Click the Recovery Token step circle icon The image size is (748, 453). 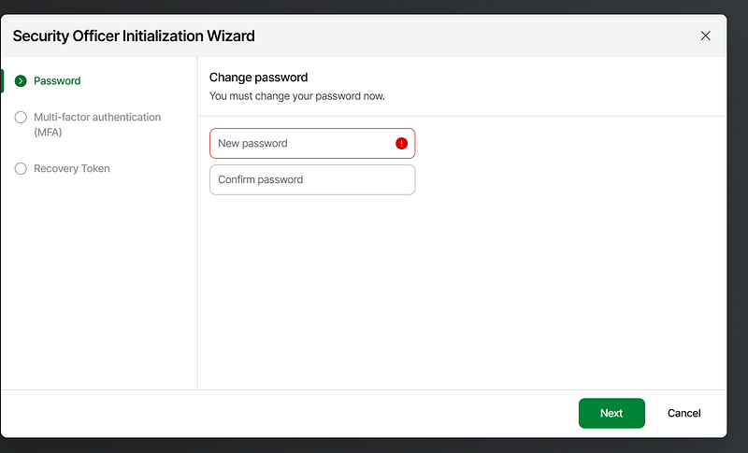point(21,169)
